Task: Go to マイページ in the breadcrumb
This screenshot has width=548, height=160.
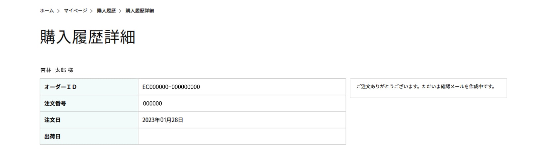Action: (75, 11)
